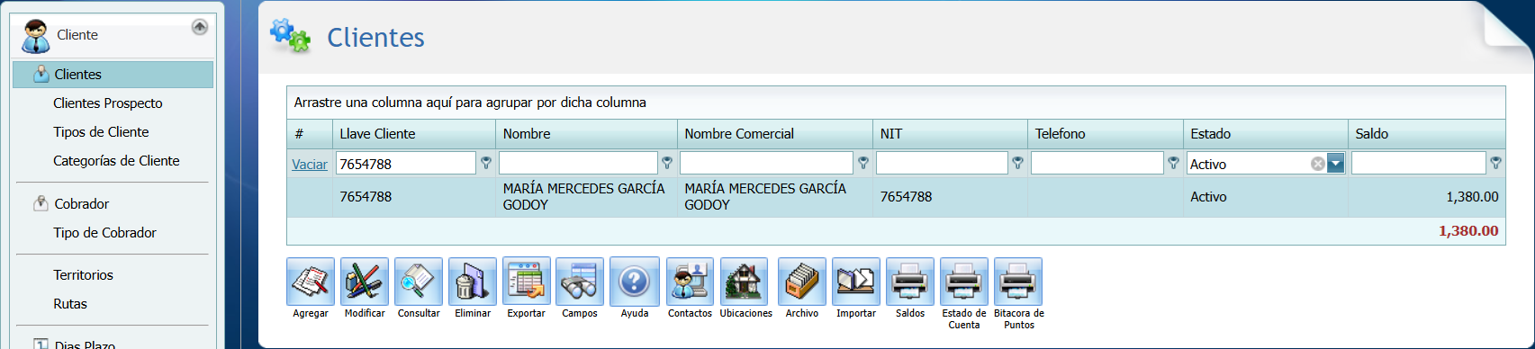Open the Ubicaciones house icon

[745, 282]
